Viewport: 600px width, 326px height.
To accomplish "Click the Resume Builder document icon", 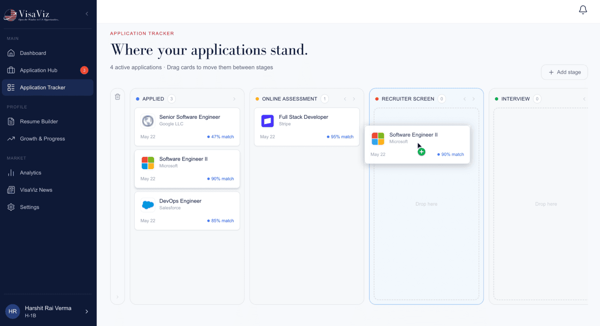I will tap(11, 122).
